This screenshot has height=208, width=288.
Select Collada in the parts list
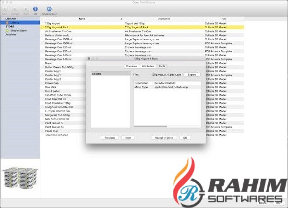coord(110,74)
